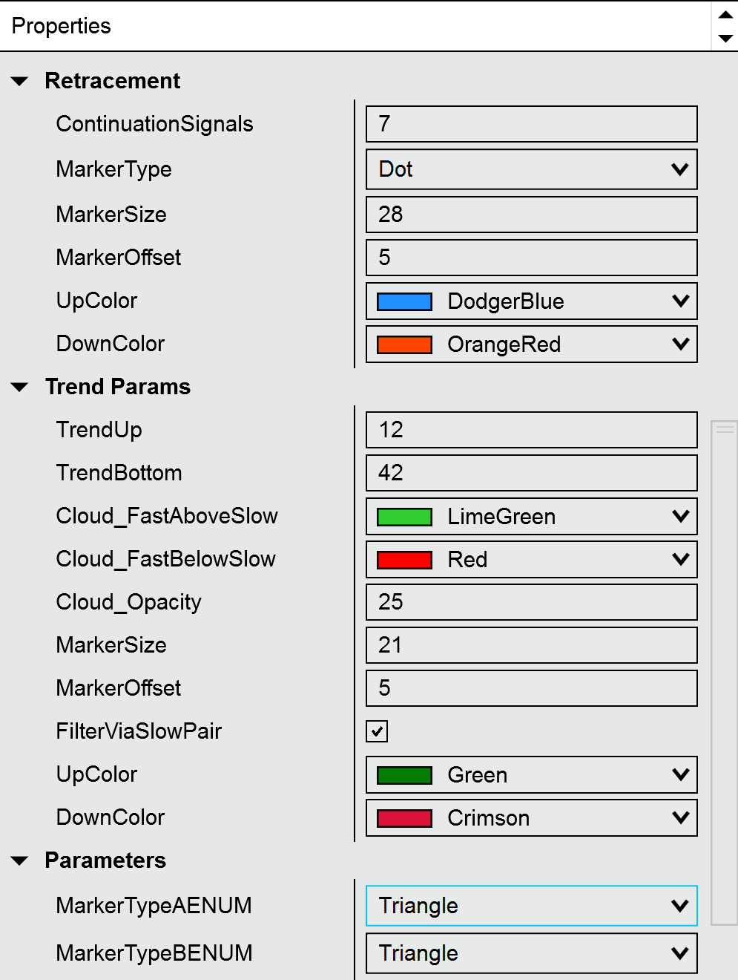This screenshot has width=738, height=980.
Task: Collapse the Parameters section
Action: 20,860
